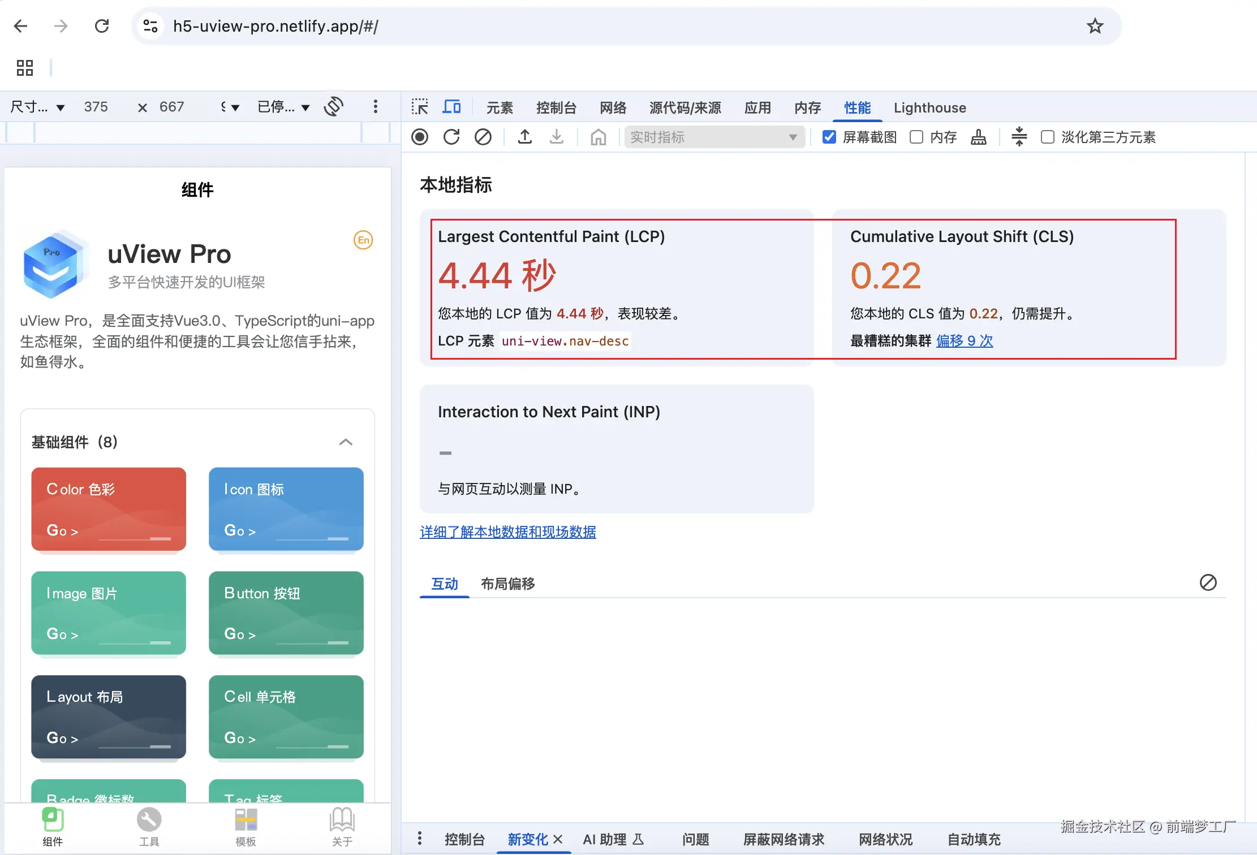Click the record performance button

point(420,137)
